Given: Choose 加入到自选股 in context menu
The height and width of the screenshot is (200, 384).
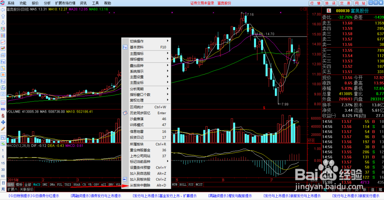Looking at the screenshot, I should pos(146,173).
